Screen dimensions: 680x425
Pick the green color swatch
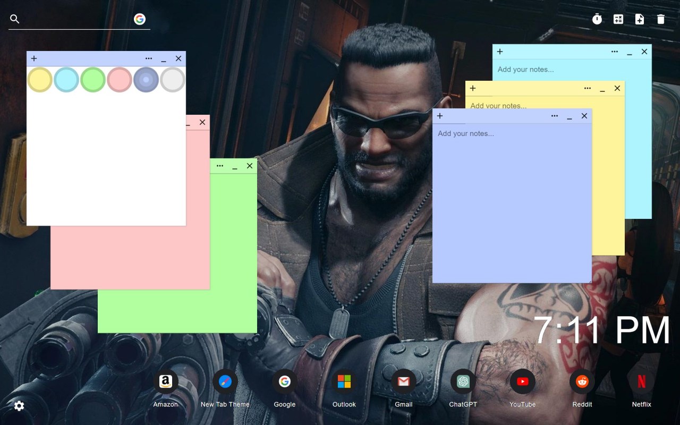pyautogui.click(x=93, y=80)
